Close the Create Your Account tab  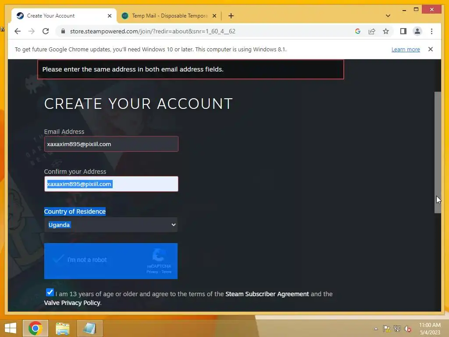109,16
